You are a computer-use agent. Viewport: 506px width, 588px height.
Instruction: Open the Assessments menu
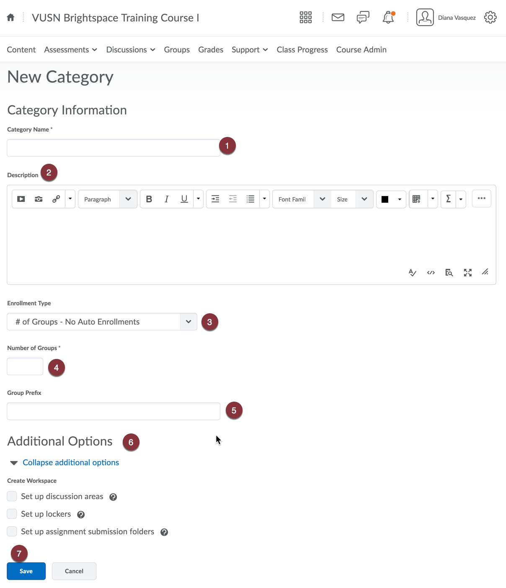(70, 49)
